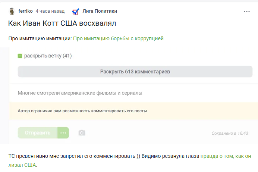The image size is (258, 172).
Task: Click Раскрыть 613 комментариев button
Action: (x=135, y=72)
